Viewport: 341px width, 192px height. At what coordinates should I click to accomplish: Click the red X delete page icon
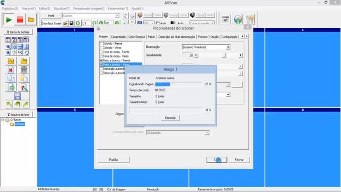11,70
